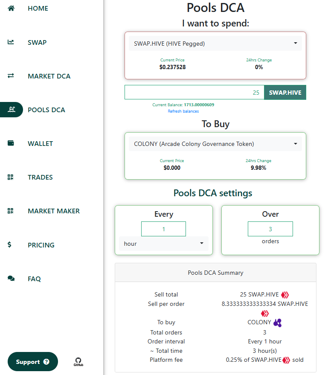
Task: Click the Pools DCA Summary header
Action: (215, 273)
